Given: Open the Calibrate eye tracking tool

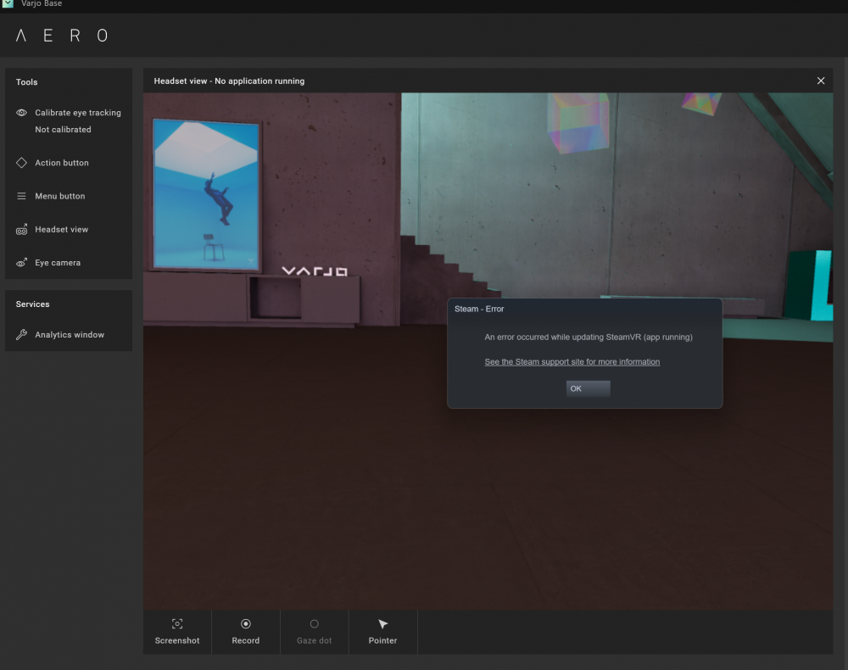Looking at the screenshot, I should [77, 112].
